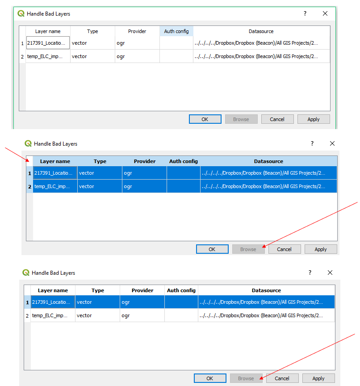Viewport: 360px width, 386px height.
Task: Click the QGIS logo in the bottom dialog
Action: (x=25, y=273)
